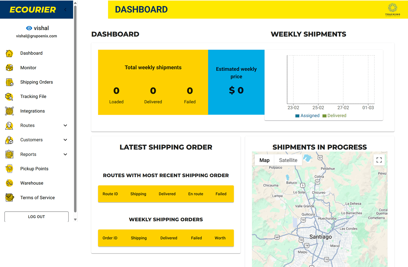Collapse sidebar with the header arrow
The width and height of the screenshot is (408, 267).
[65, 10]
